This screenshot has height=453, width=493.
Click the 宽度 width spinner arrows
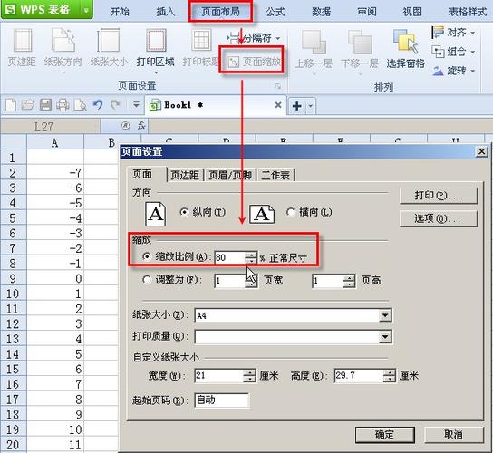point(249,375)
